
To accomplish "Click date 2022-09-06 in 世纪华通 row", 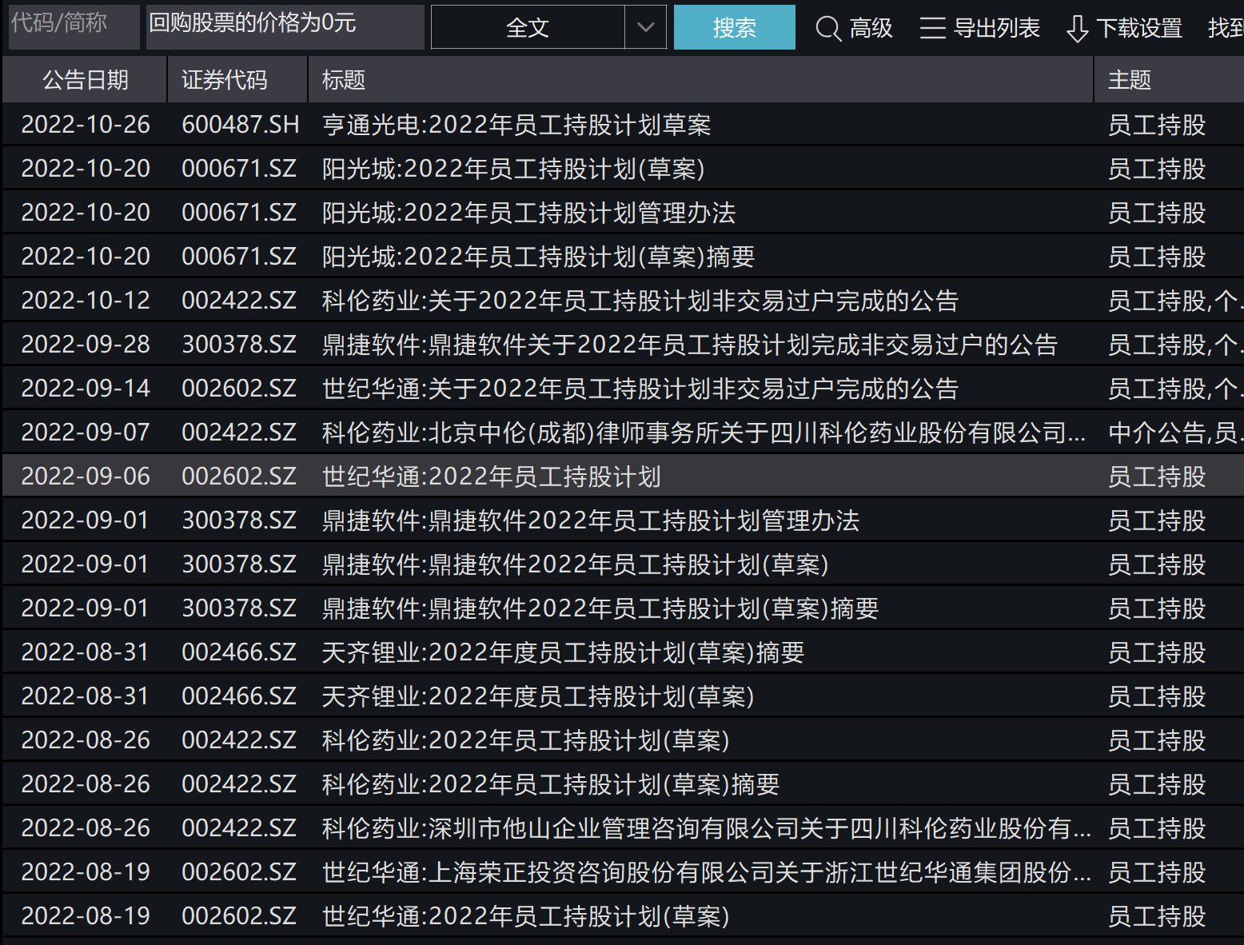I will (x=86, y=476).
